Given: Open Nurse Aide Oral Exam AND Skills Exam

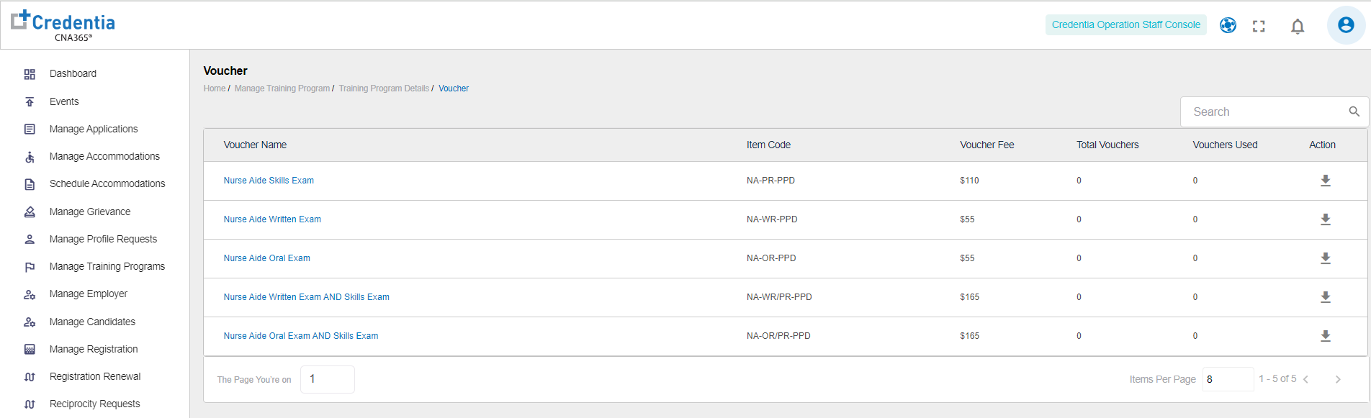Looking at the screenshot, I should [300, 336].
